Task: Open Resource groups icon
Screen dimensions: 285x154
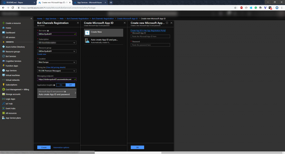Action: 3,51
